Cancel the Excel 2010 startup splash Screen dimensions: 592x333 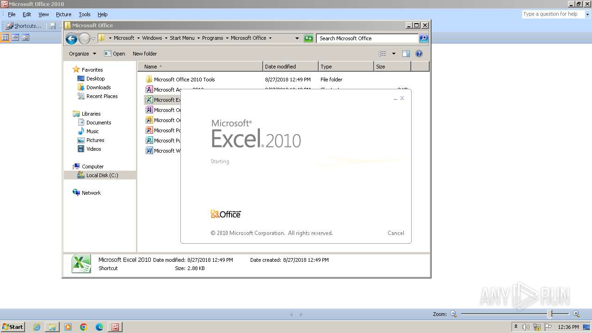(396, 233)
